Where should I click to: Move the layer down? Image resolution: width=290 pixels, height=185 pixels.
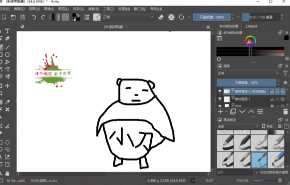242,111
